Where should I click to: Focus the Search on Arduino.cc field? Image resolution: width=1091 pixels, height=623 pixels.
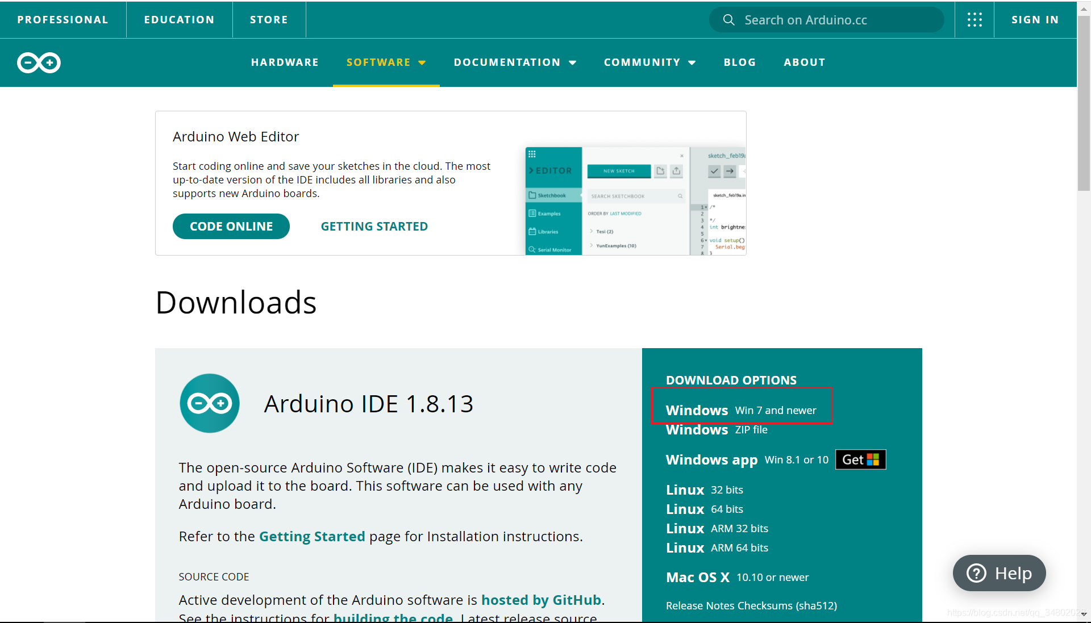(827, 20)
